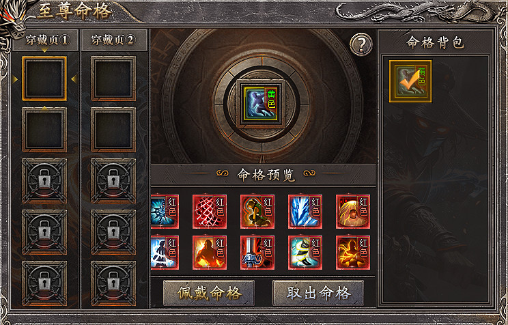Switch to the 穿戴页① tab
Screen dimensions: 508x325
(x=46, y=40)
